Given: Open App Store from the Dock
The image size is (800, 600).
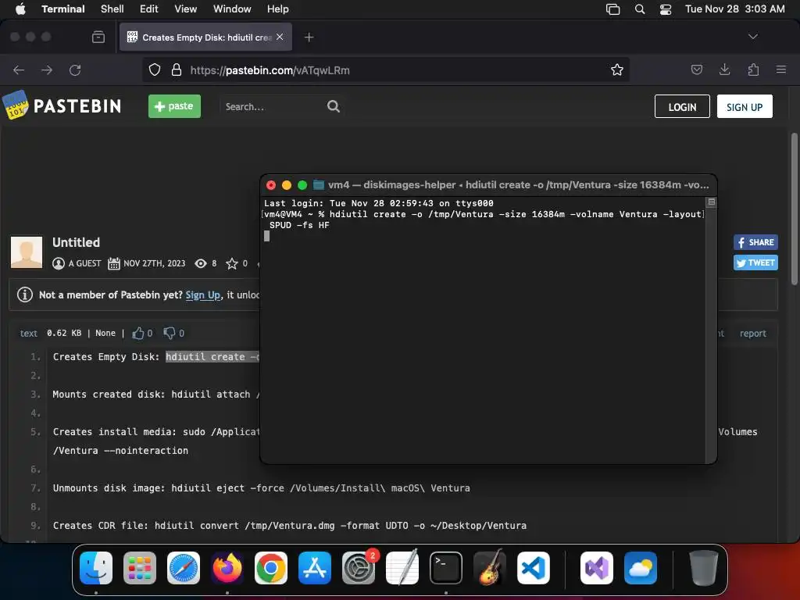Looking at the screenshot, I should (x=315, y=568).
